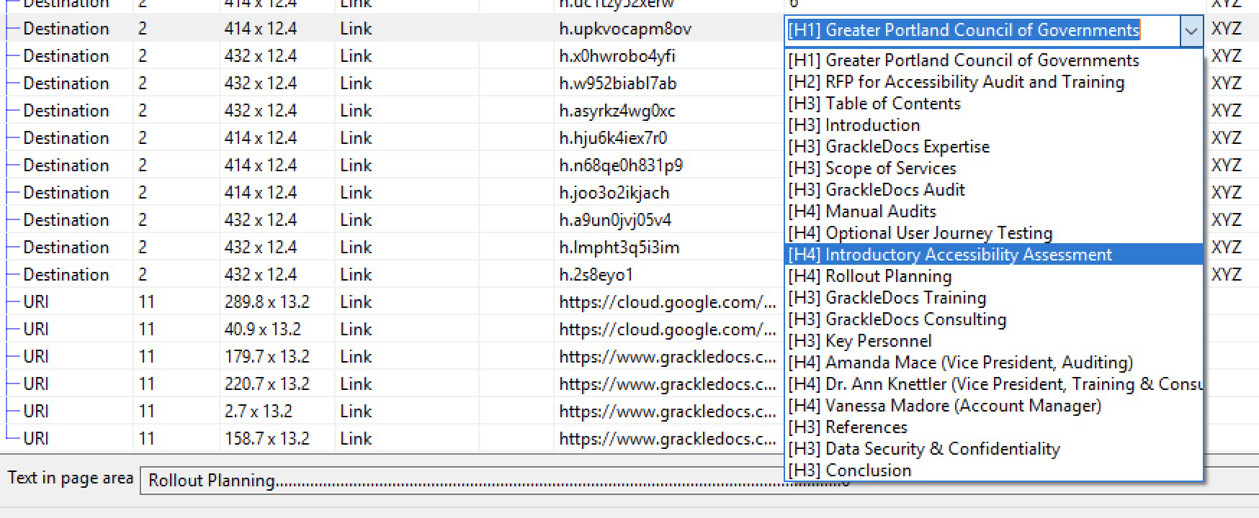This screenshot has width=1259, height=518.
Task: Select Destination row h.upkvocapm8ov
Action: [629, 29]
